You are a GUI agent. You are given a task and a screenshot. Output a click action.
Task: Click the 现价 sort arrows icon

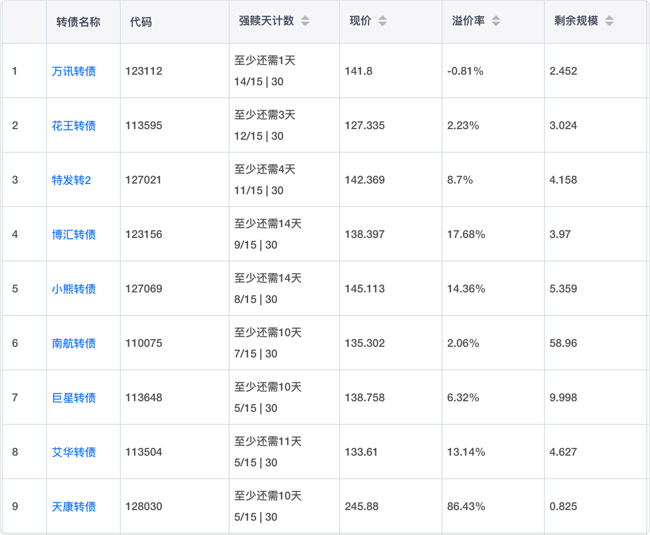(x=383, y=21)
